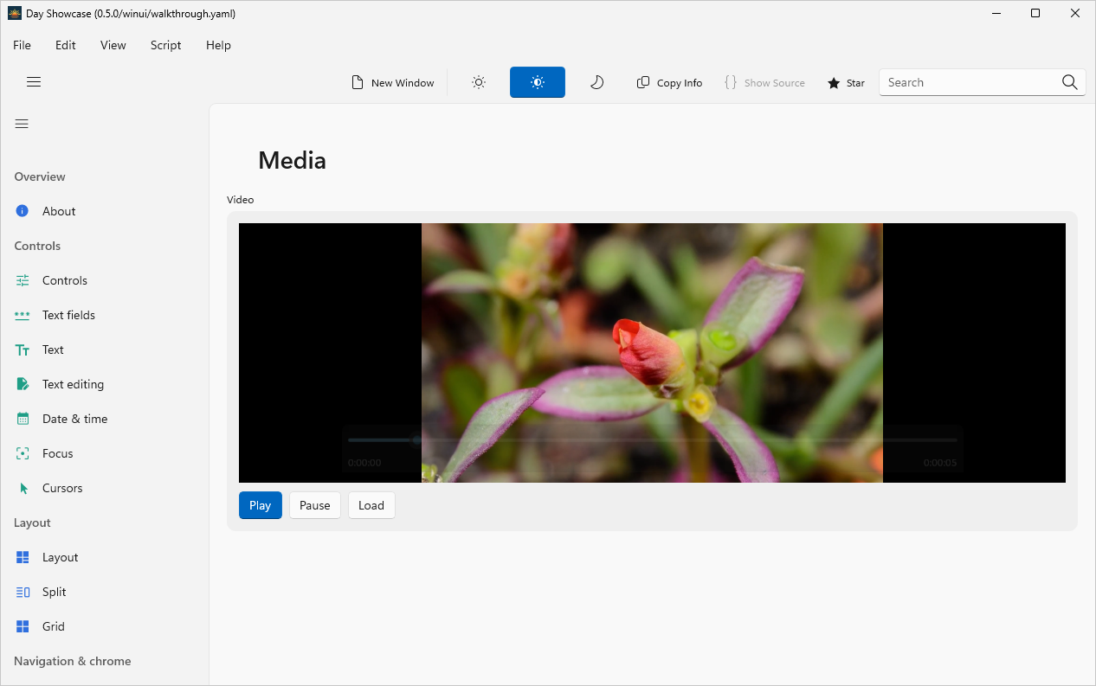1096x686 pixels.
Task: Open the Controls page in sidebar
Action: tap(104, 280)
